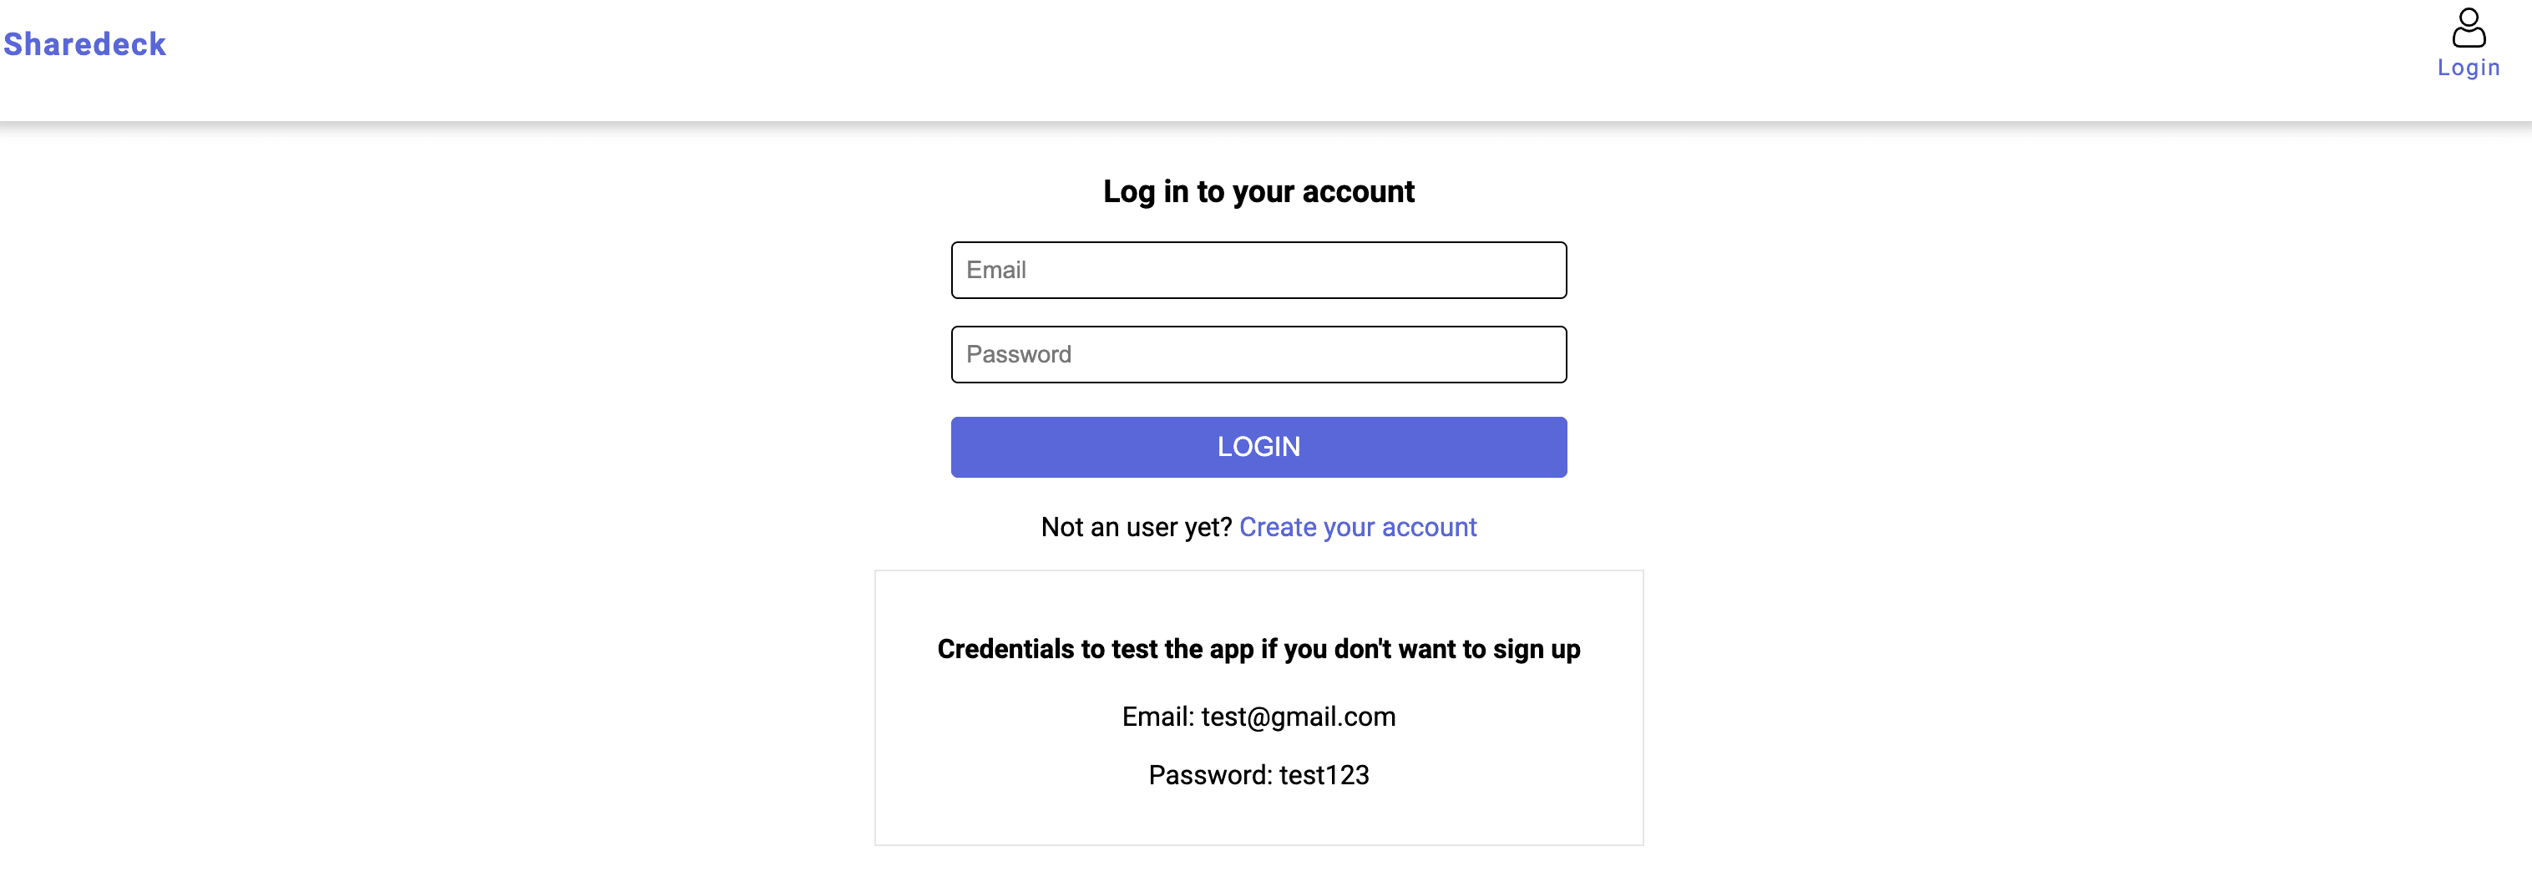
Task: Click the user profile icon in header
Action: 2468,28
